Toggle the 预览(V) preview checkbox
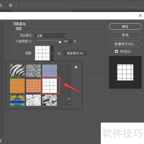 pos(116,52)
